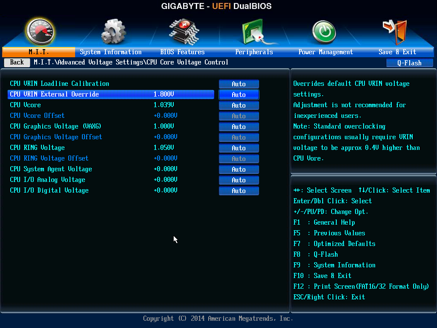
Task: Click the 1.039V Vcore value
Action: click(164, 105)
